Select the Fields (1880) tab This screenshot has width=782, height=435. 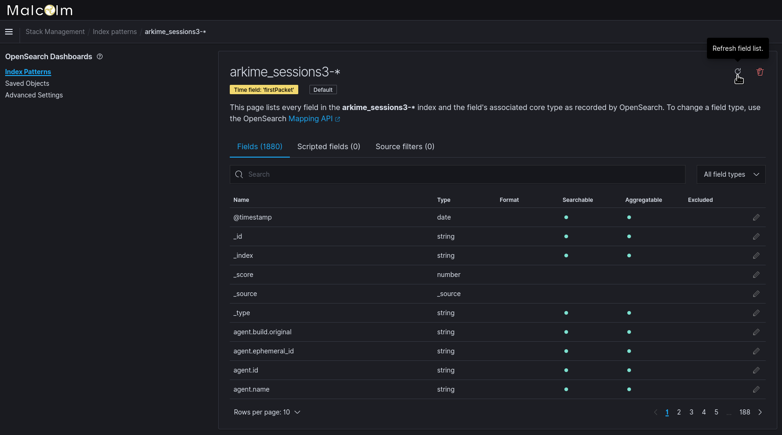coord(260,146)
